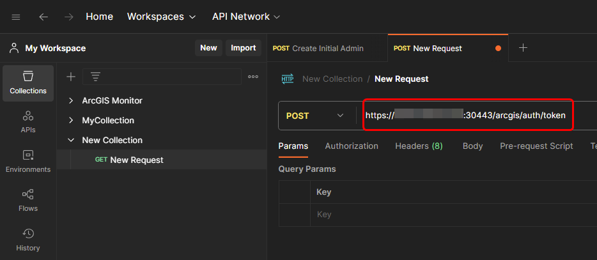Go back with the left arrow
The image size is (597, 260).
tap(43, 17)
